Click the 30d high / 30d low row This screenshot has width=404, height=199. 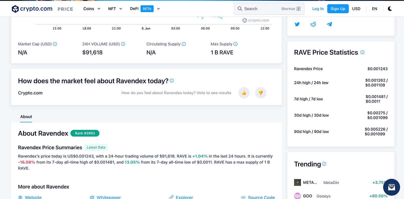[x=341, y=115]
